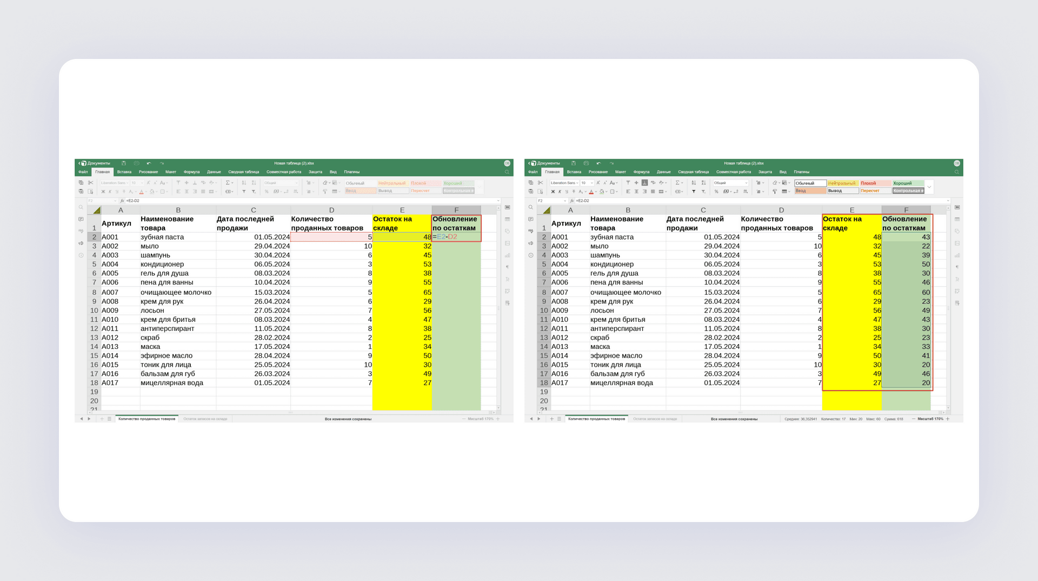Zoom out with minus in right window

coord(914,419)
